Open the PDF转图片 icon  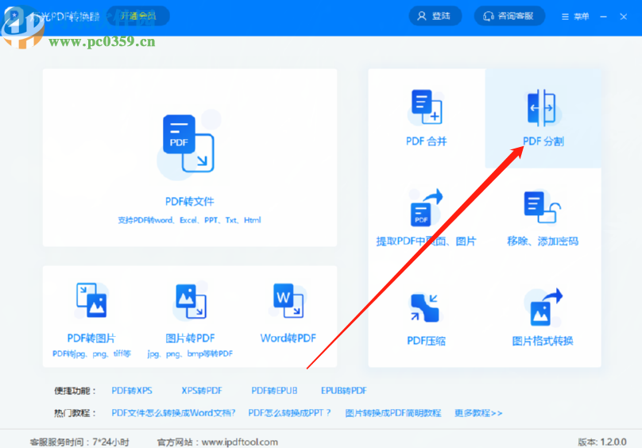coord(91,300)
